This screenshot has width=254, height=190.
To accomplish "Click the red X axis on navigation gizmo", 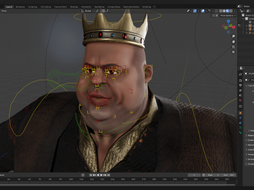I will click(233, 27).
